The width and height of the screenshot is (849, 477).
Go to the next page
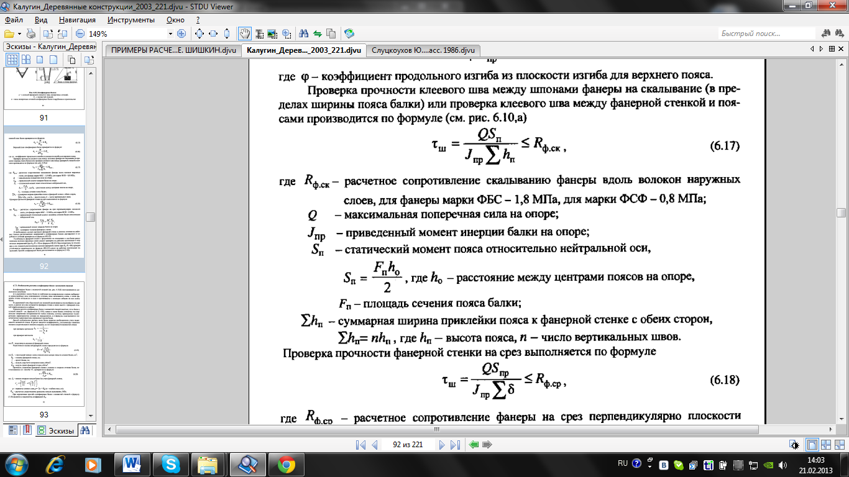pos(441,445)
